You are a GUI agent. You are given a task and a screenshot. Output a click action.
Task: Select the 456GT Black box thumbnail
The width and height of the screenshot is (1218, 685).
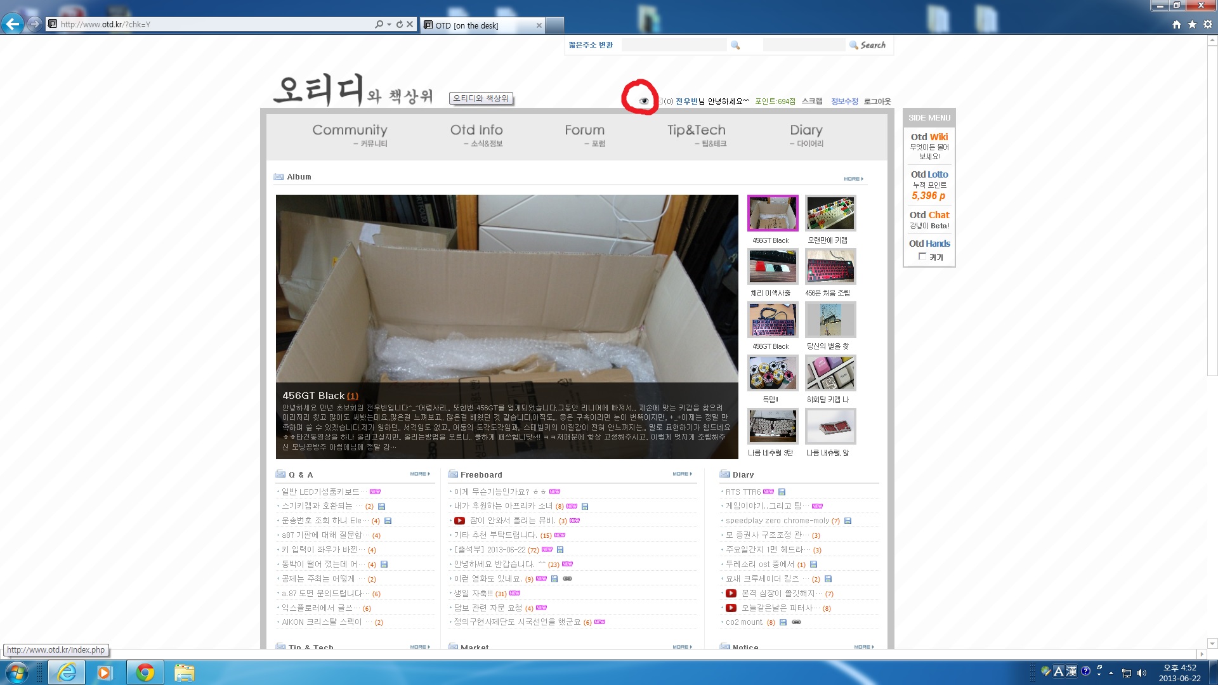point(773,213)
